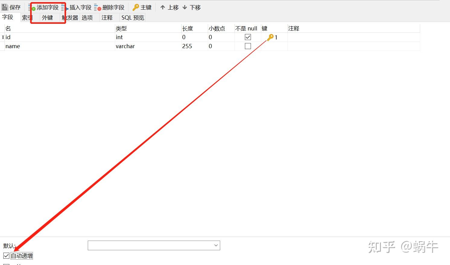Click the empty 注释 cell of name row
The image size is (450, 265).
click(353, 46)
